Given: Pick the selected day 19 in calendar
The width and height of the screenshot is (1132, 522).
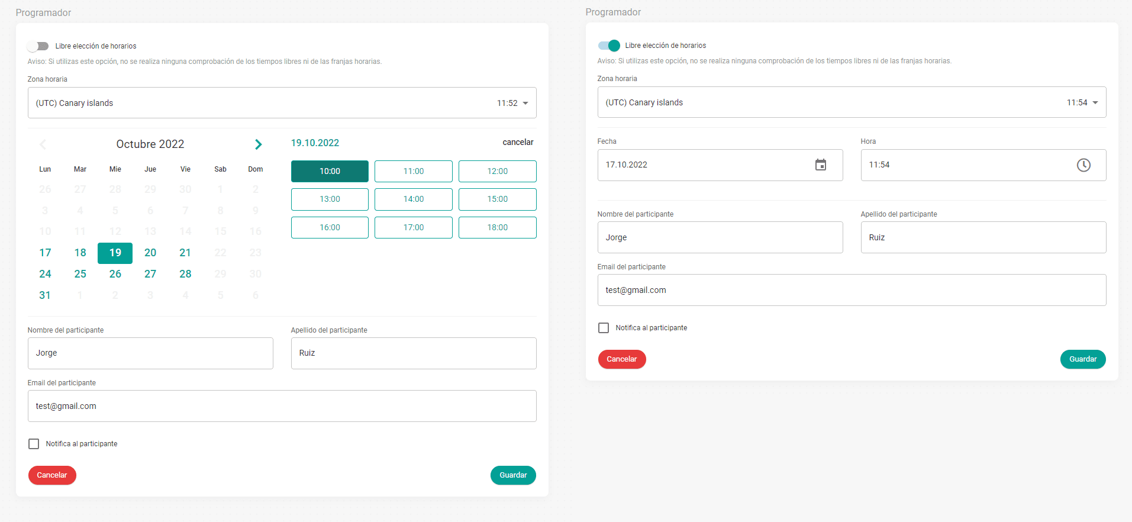Looking at the screenshot, I should [x=115, y=253].
